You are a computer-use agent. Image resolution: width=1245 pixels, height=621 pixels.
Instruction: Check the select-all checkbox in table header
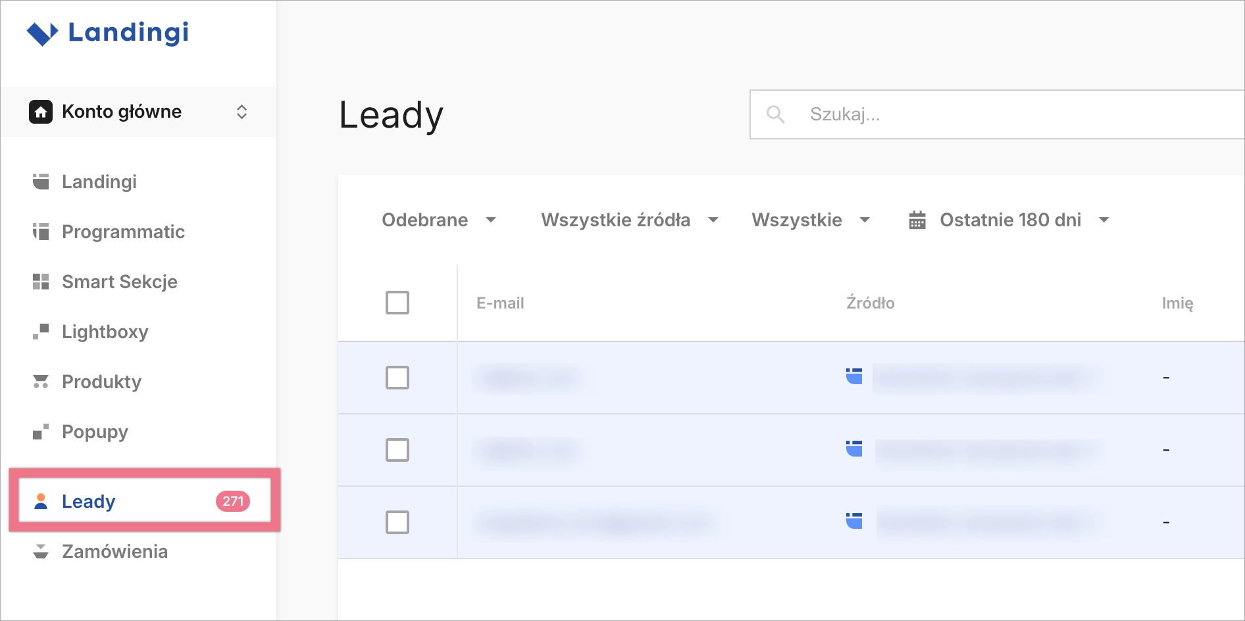[397, 303]
